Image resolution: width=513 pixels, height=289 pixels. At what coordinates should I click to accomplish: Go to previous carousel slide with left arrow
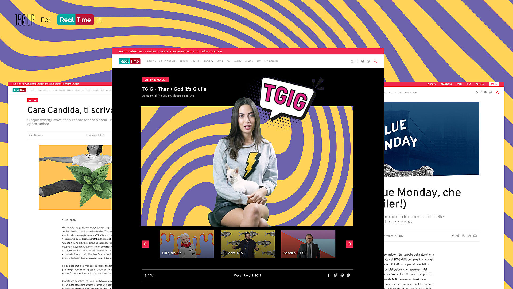pos(145,244)
